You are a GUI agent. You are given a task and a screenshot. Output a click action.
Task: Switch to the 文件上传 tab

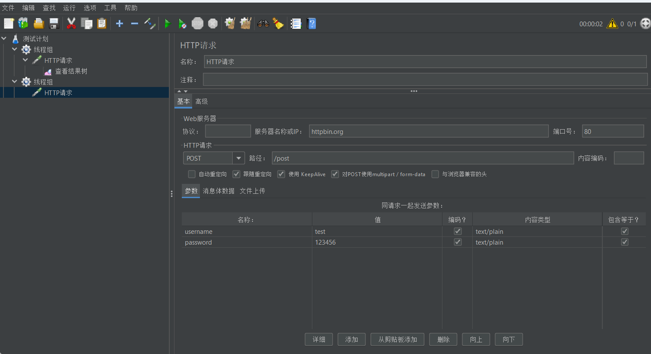252,191
